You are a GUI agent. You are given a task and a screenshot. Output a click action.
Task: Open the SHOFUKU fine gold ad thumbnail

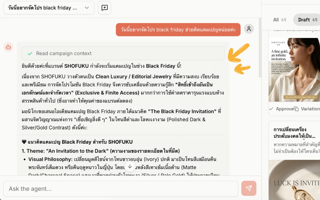pos(294,70)
